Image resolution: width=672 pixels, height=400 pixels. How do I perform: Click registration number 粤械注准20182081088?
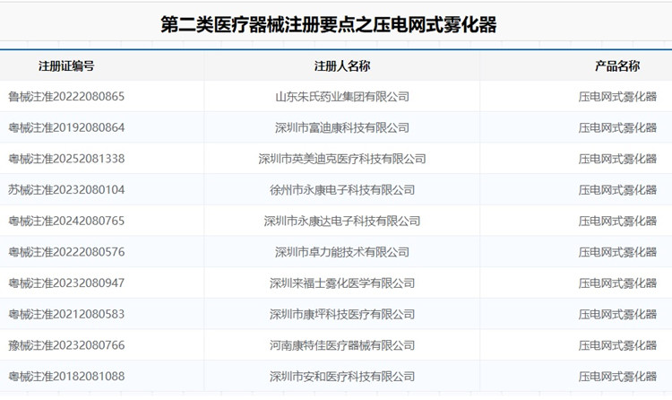click(66, 377)
